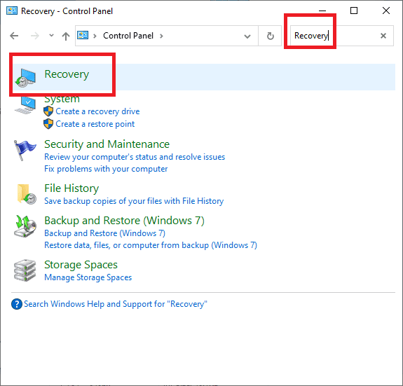The width and height of the screenshot is (403, 386).
Task: Click the System computer icon
Action: click(25, 105)
